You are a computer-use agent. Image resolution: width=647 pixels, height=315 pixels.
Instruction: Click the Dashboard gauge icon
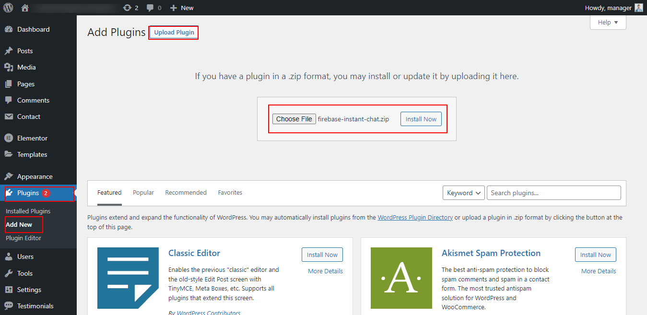click(x=9, y=29)
